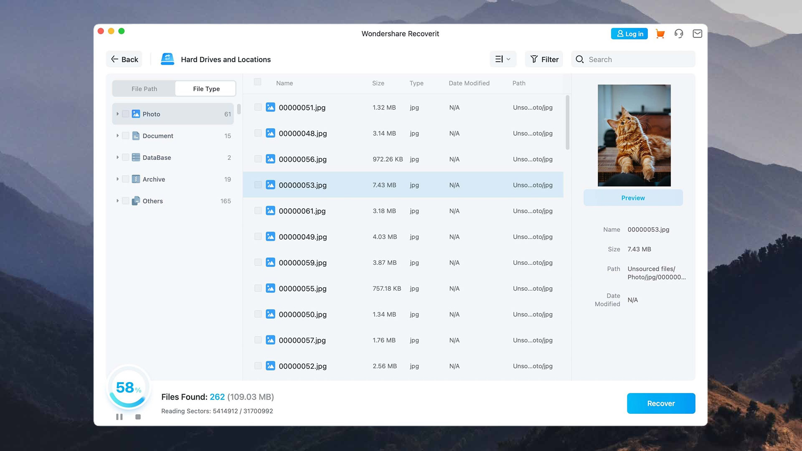Viewport: 802px width, 451px height.
Task: Click Log In button to sign in
Action: pyautogui.click(x=630, y=33)
